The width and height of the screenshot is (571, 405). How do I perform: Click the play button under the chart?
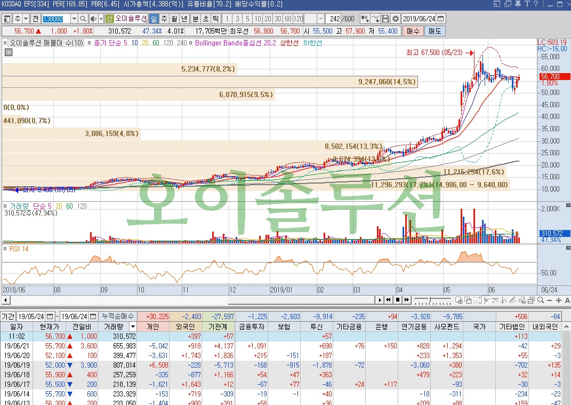380,300
